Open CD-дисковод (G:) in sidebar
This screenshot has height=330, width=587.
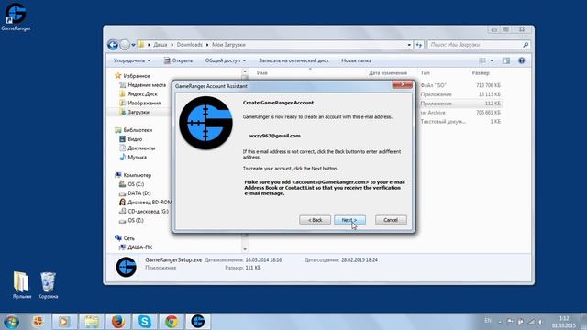pos(148,212)
